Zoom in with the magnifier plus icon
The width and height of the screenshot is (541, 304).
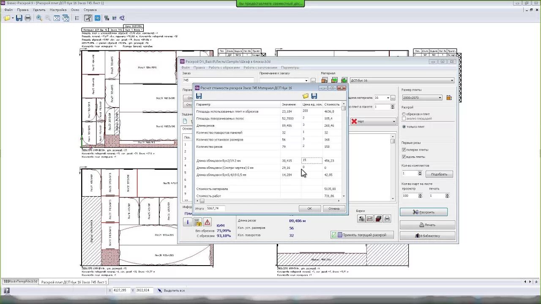(x=39, y=18)
